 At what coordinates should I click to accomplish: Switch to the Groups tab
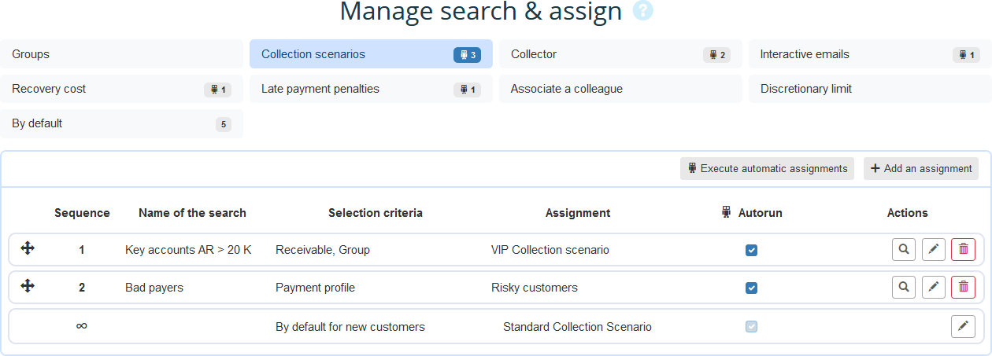click(x=122, y=54)
